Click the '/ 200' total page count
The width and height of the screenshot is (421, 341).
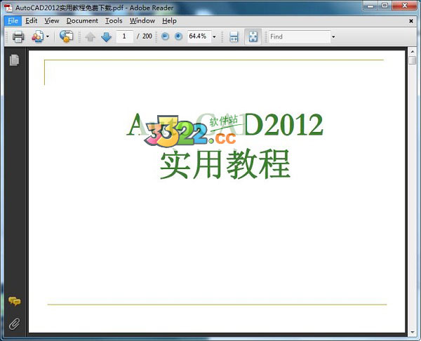(145, 36)
